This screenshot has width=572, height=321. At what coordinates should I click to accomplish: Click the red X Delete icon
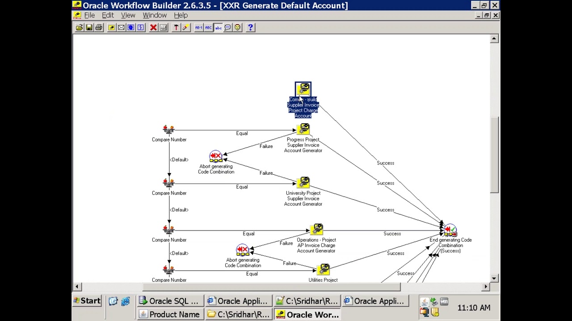(x=153, y=28)
